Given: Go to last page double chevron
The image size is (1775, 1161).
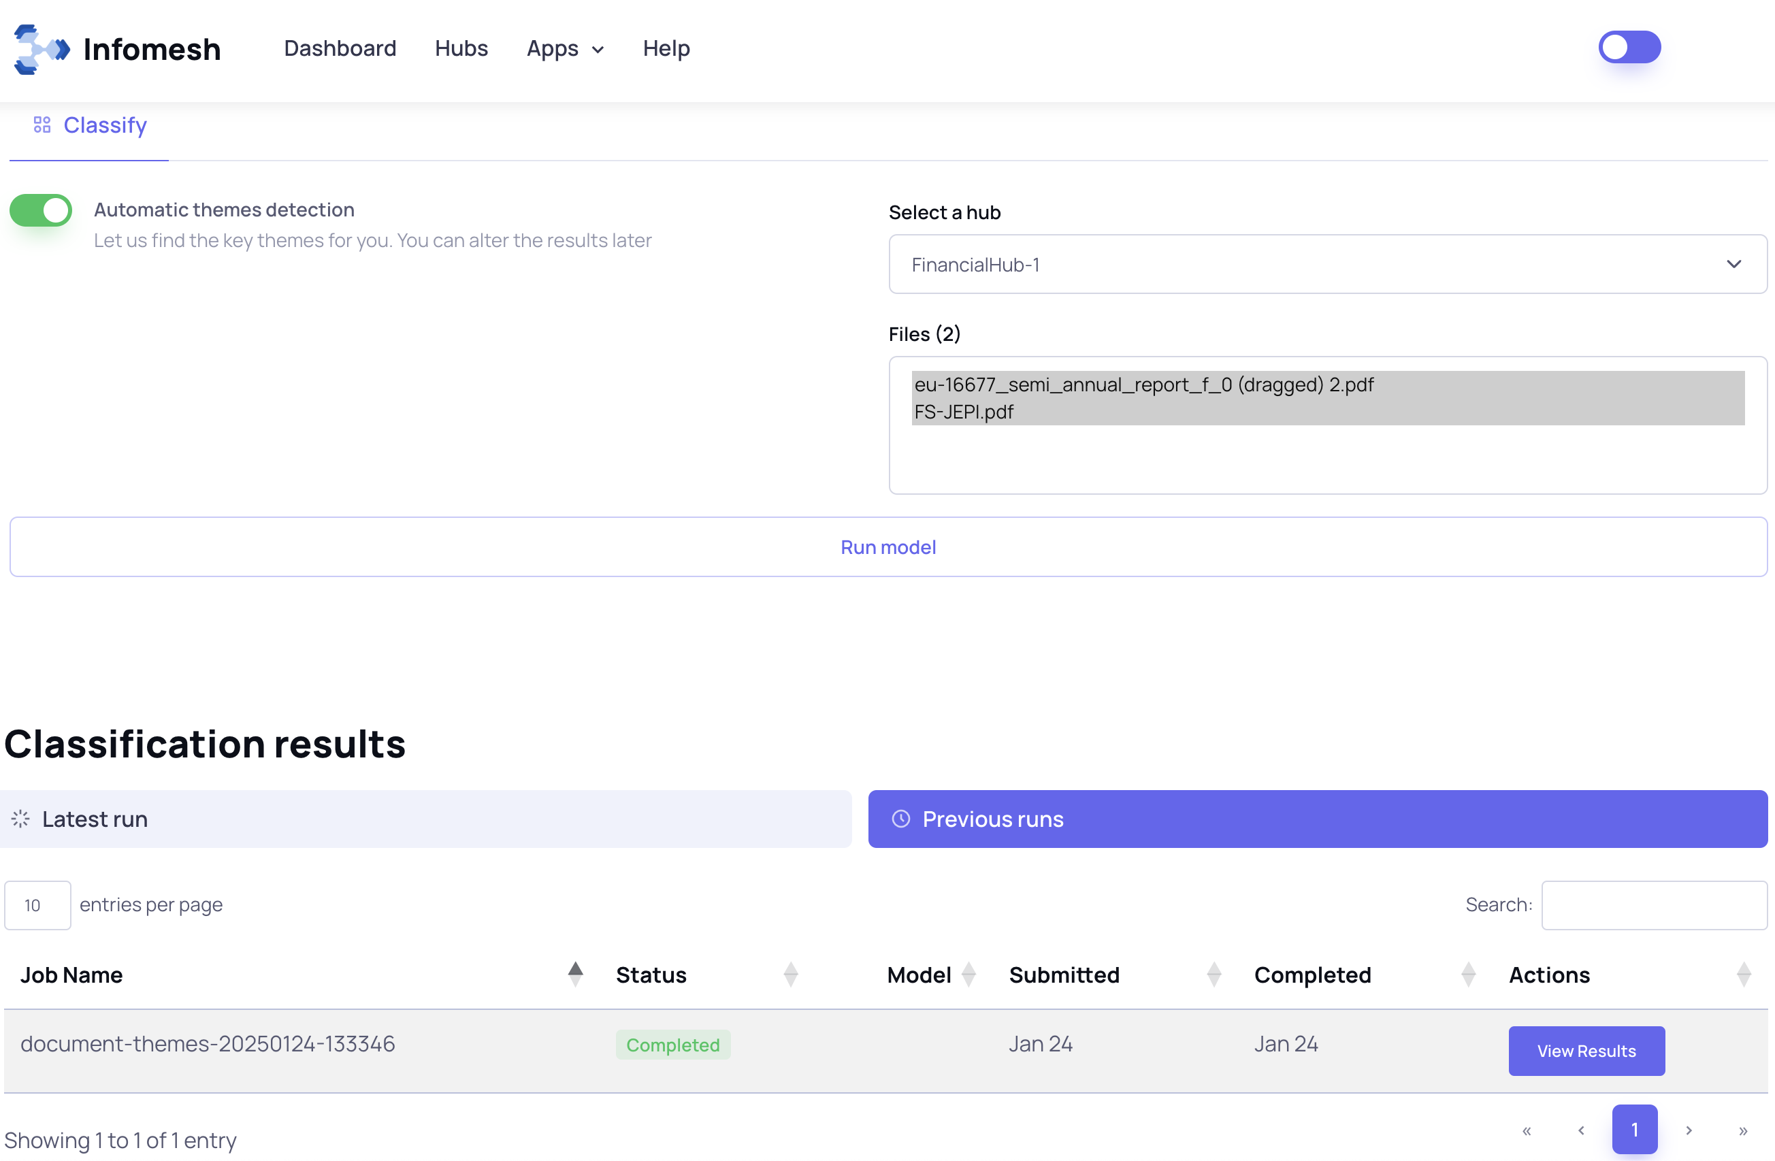Looking at the screenshot, I should click(x=1742, y=1130).
